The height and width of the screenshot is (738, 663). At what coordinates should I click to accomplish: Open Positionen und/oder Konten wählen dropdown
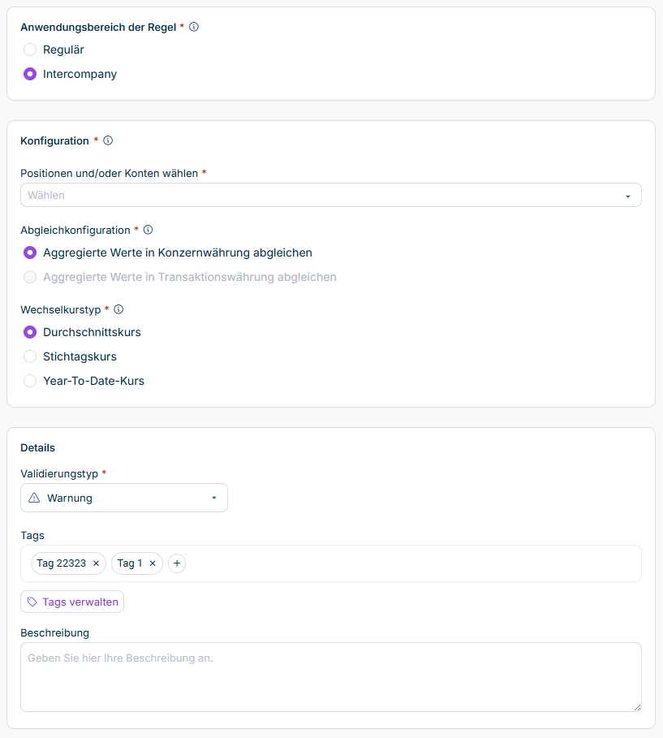[331, 195]
